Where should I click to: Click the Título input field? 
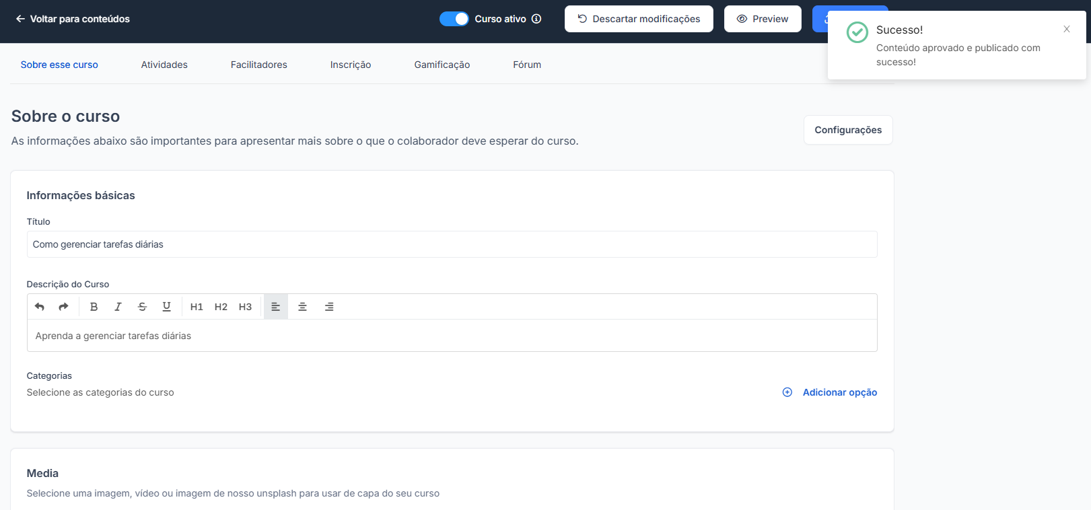coord(452,244)
